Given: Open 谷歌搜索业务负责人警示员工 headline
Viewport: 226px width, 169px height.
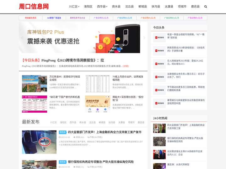Looking at the screenshot, I should 186,76.
